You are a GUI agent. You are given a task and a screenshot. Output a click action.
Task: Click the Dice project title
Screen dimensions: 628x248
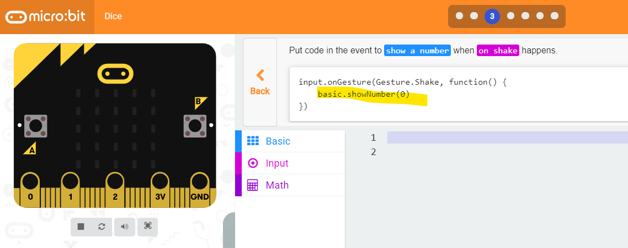pyautogui.click(x=113, y=16)
